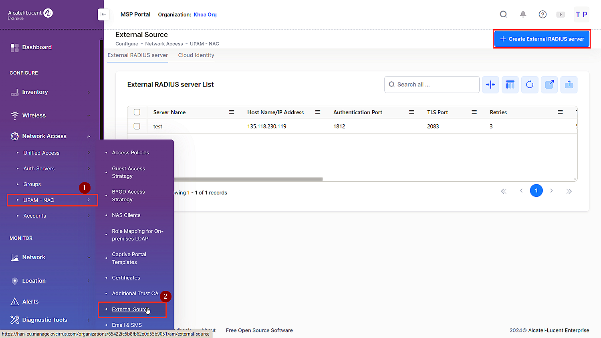Select Guest Access Strategy

(x=129, y=172)
